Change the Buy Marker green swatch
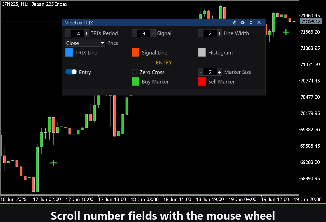326x222 pixels. [135, 81]
